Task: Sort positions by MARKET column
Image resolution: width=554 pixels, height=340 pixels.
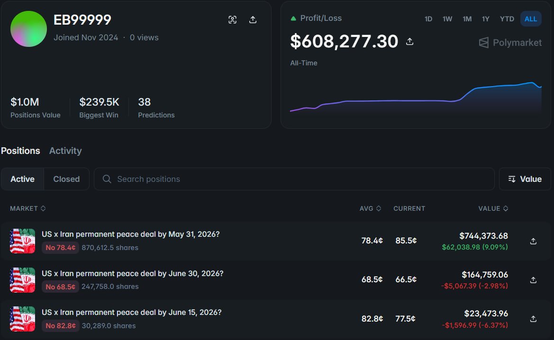Action: coord(27,209)
